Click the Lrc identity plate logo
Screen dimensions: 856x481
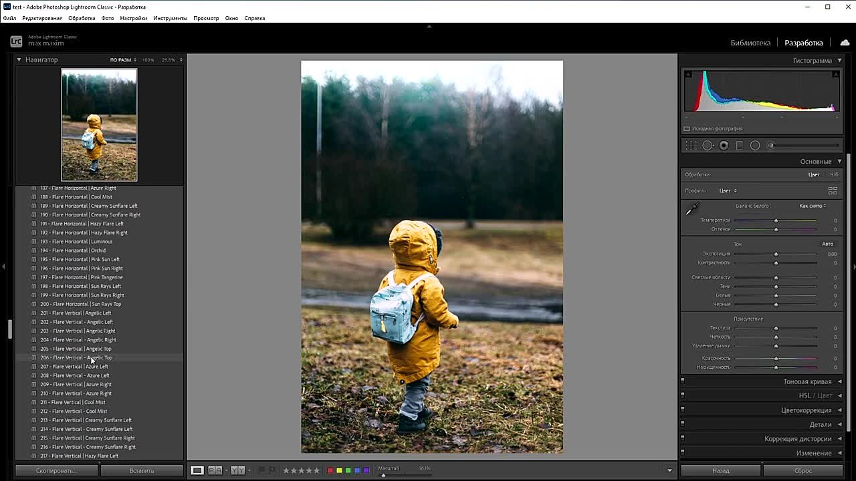coord(16,41)
